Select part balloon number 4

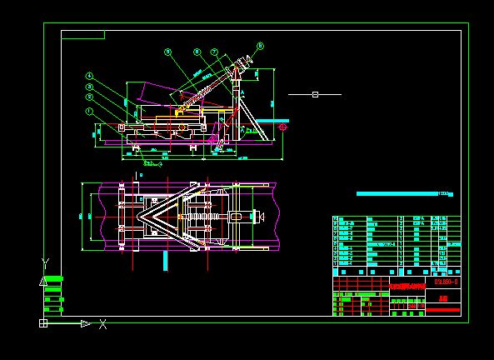(89, 76)
